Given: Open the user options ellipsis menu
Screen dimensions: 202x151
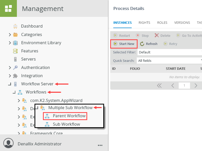Looking at the screenshot, I should click(100, 145).
